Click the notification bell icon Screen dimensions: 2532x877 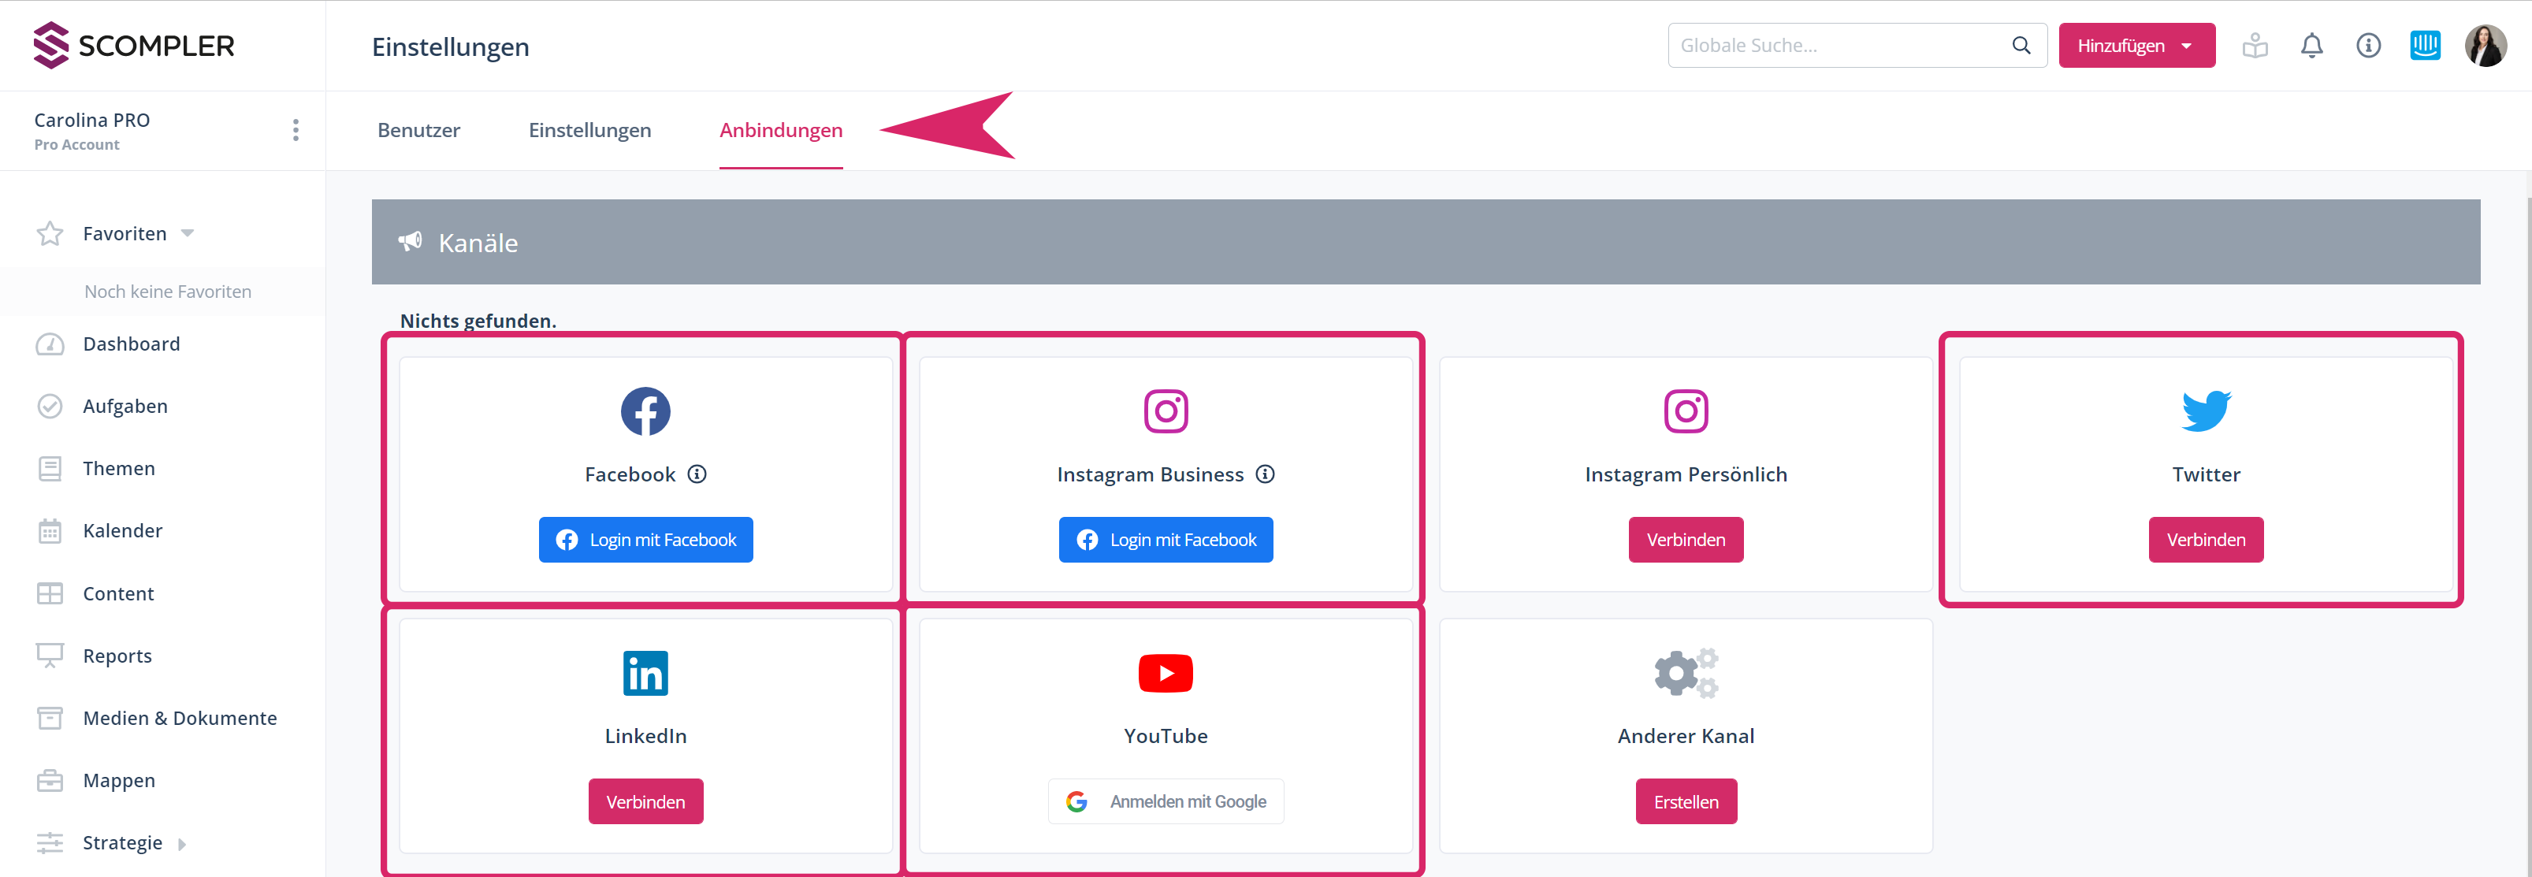(x=2311, y=46)
